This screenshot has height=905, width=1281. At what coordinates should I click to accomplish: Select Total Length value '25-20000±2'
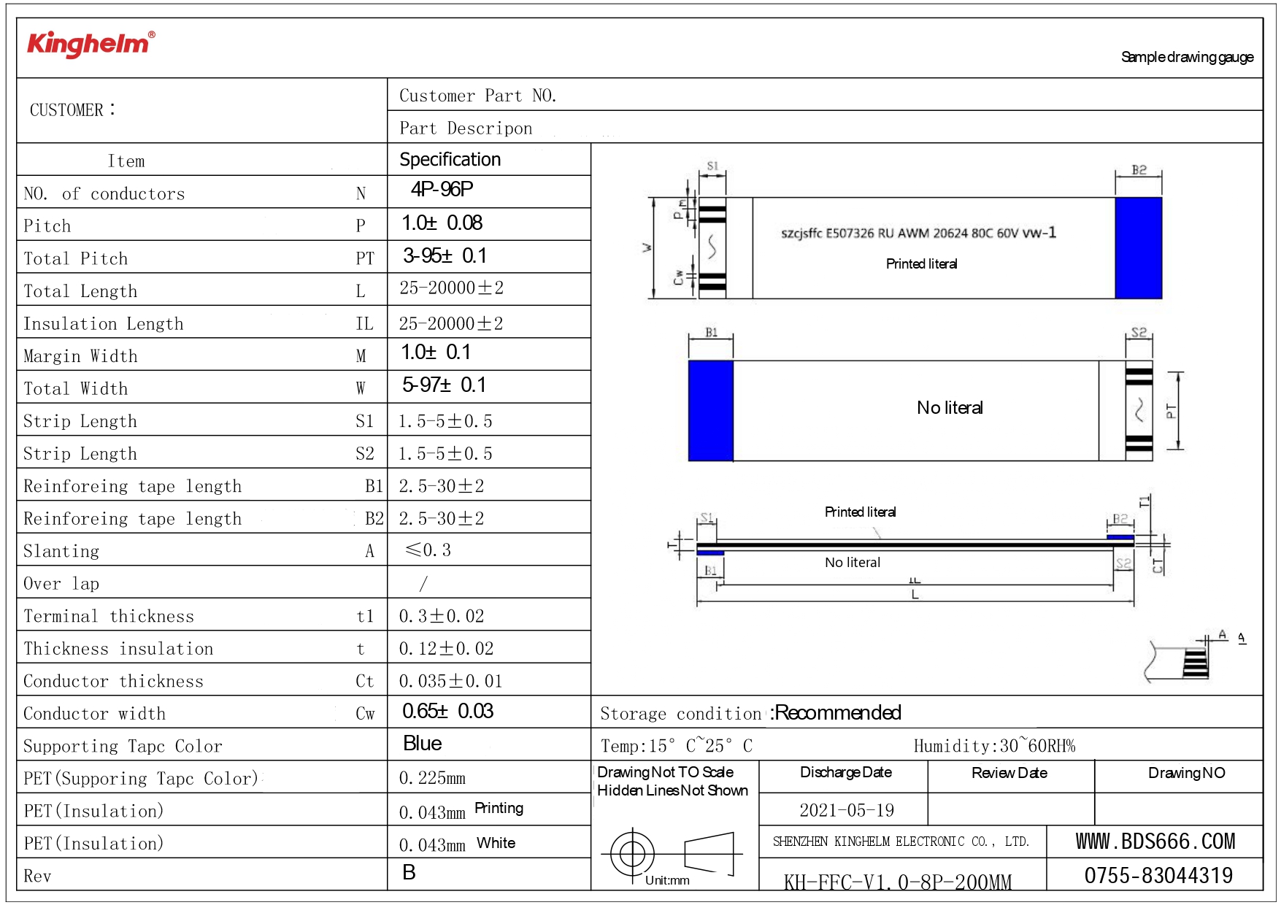click(452, 288)
